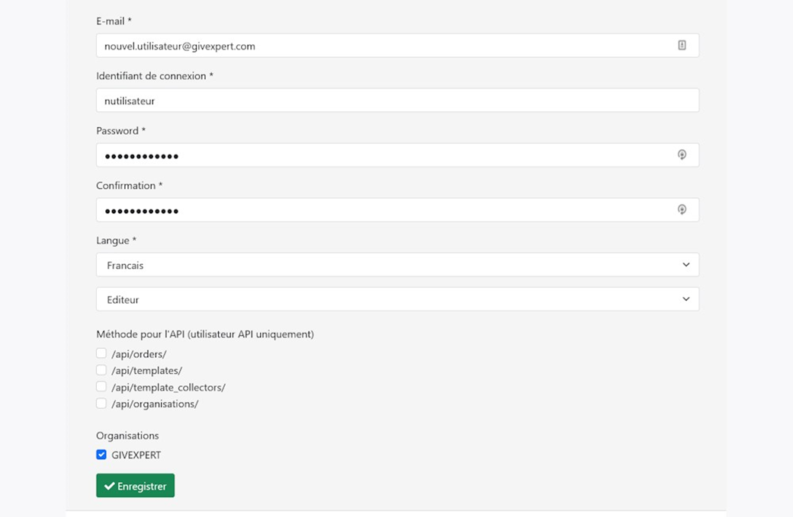Save the user with Enregistrer button

point(135,485)
